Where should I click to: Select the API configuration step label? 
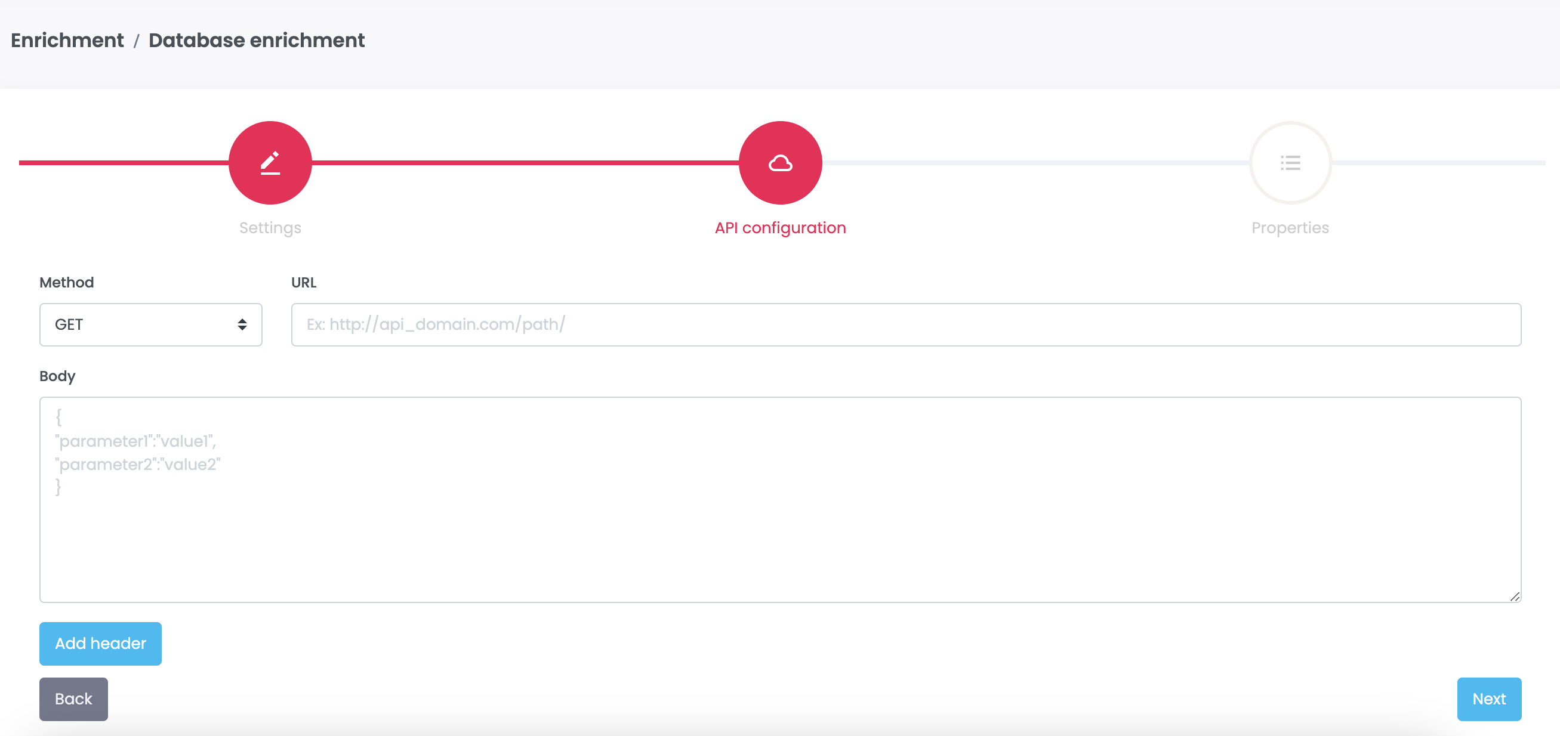(x=780, y=228)
